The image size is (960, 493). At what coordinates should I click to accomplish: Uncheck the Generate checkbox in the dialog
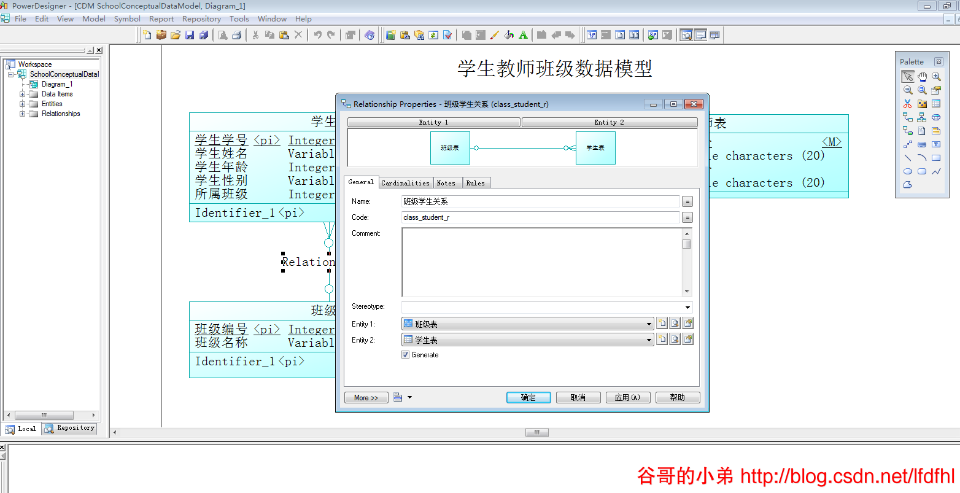406,354
